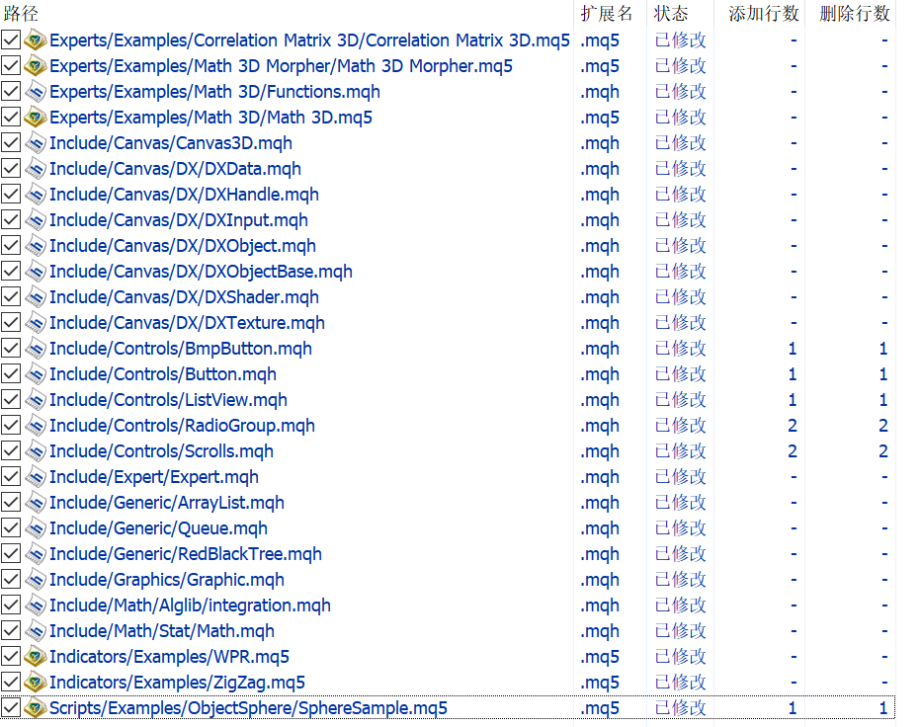
Task: Click the file icon of Expert.mqh
Action: [36, 477]
